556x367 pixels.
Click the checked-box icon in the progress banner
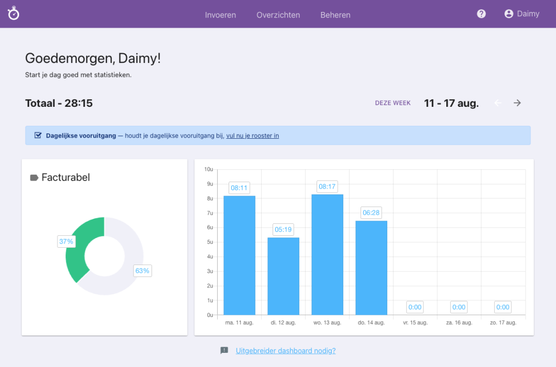(x=37, y=136)
